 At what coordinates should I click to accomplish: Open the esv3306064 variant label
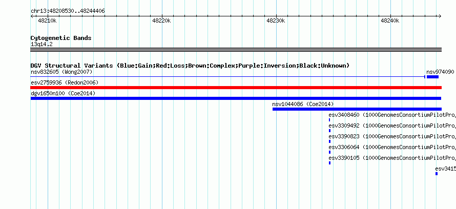[392, 147]
